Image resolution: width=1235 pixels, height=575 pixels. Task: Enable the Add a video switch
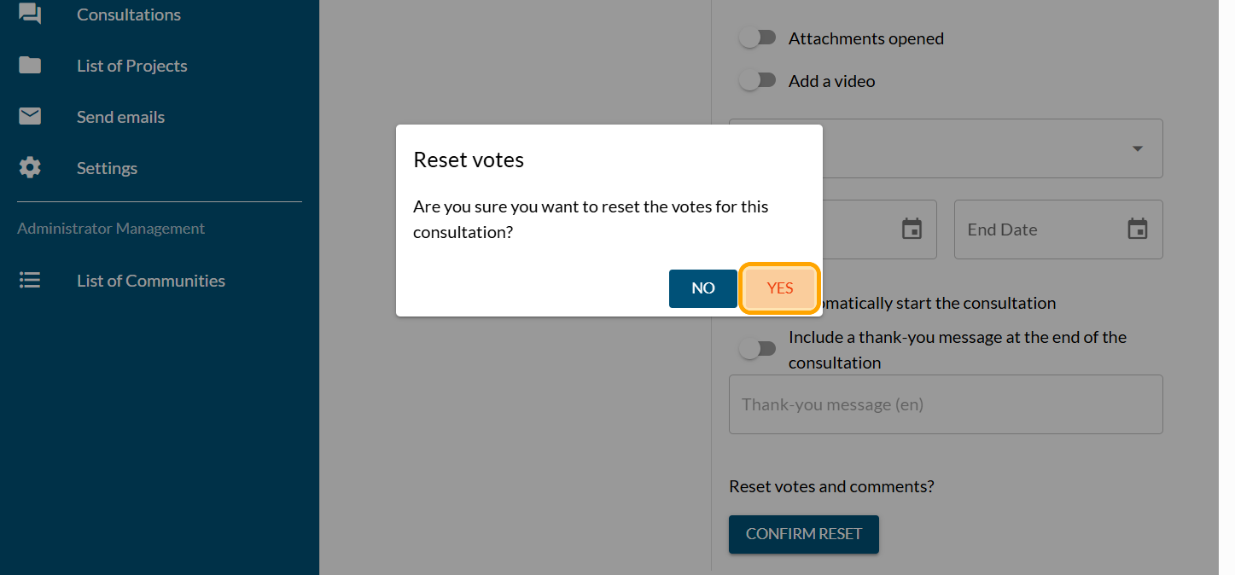click(x=757, y=81)
